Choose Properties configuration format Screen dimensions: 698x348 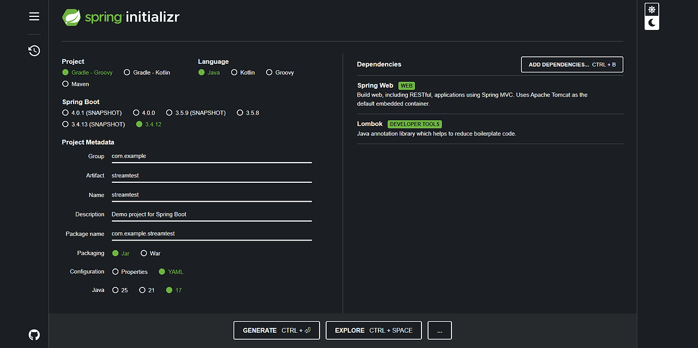[130, 272]
